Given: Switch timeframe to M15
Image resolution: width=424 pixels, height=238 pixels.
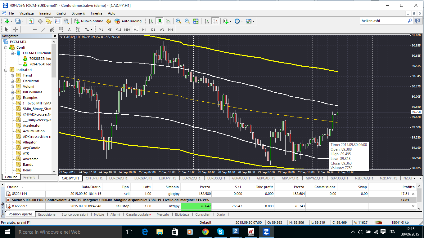Looking at the screenshot, I should [x=118, y=29].
